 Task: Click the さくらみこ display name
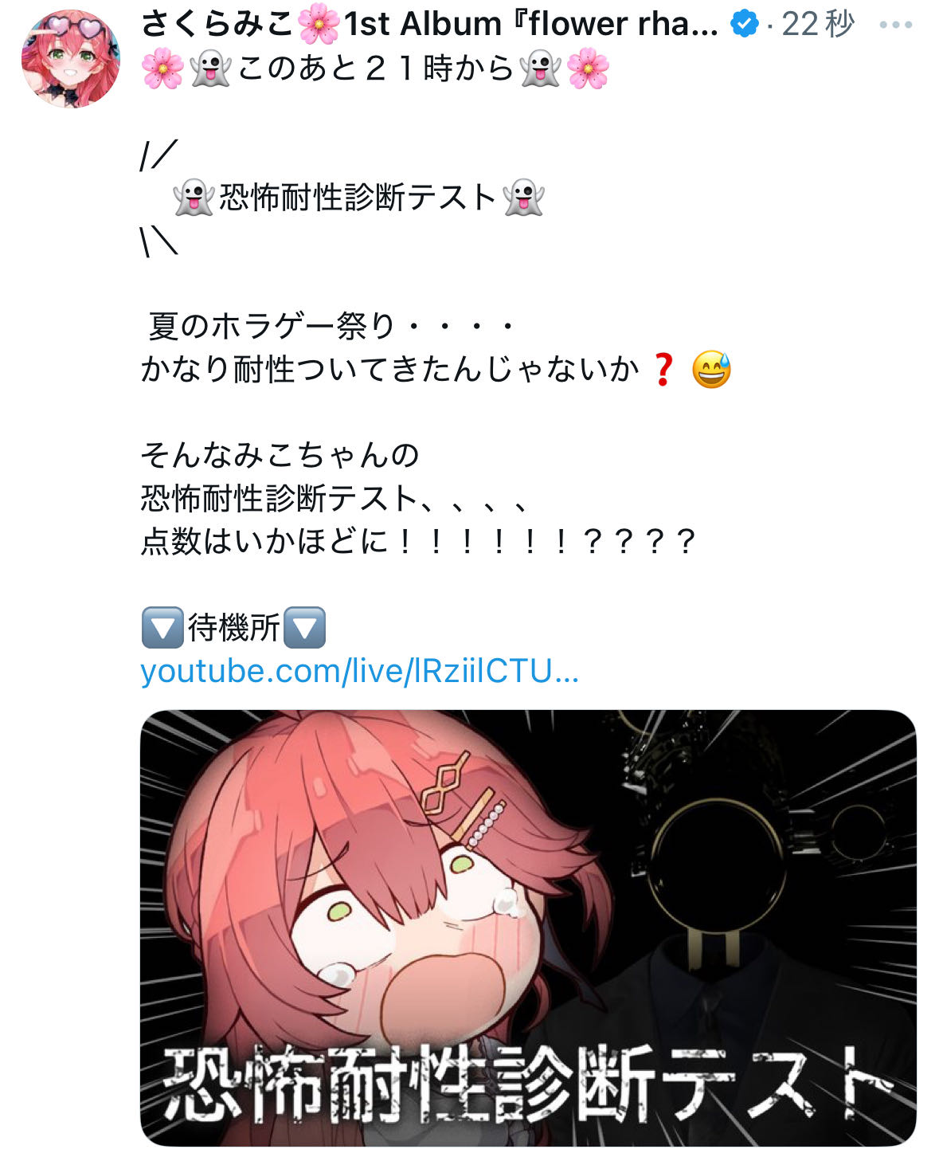(x=217, y=24)
